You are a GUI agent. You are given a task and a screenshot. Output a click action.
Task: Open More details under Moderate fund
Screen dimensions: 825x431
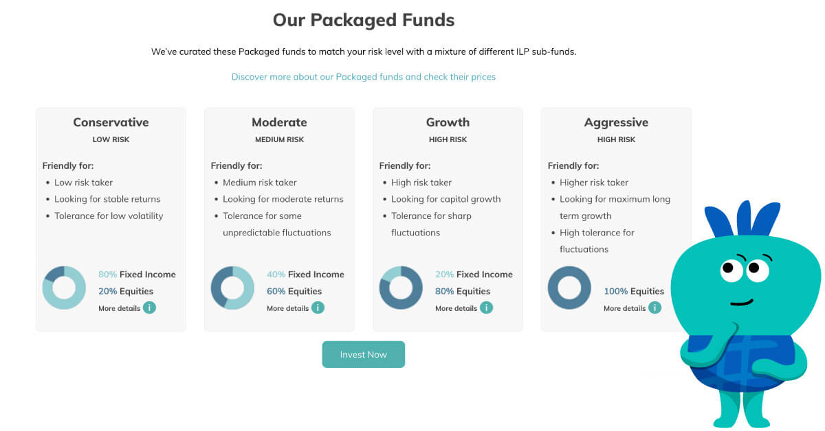287,308
